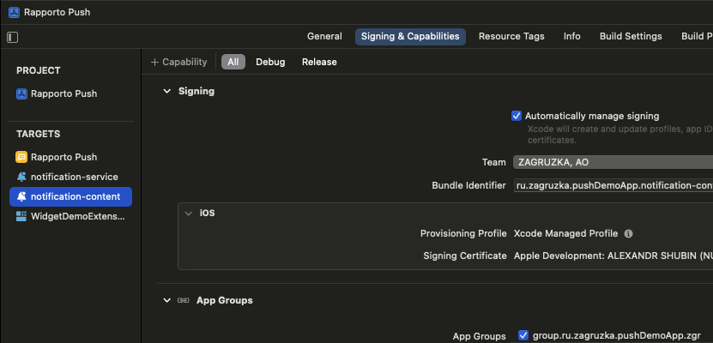Click the bell icon beside notification-service
This screenshot has height=343, width=713.
21,177
